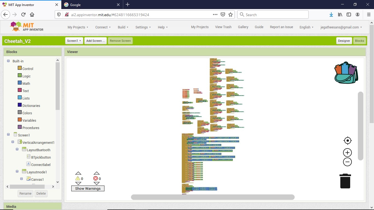
Task: Open the Screen1 screen selector dropdown
Action: coord(74,41)
